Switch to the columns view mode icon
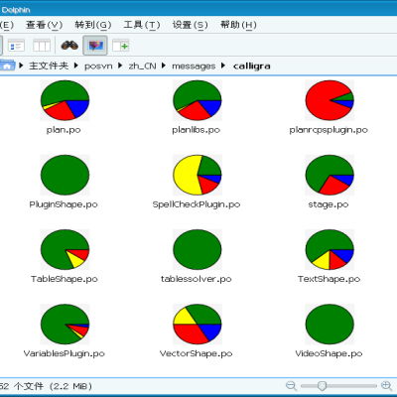The width and height of the screenshot is (397, 397). point(42,46)
